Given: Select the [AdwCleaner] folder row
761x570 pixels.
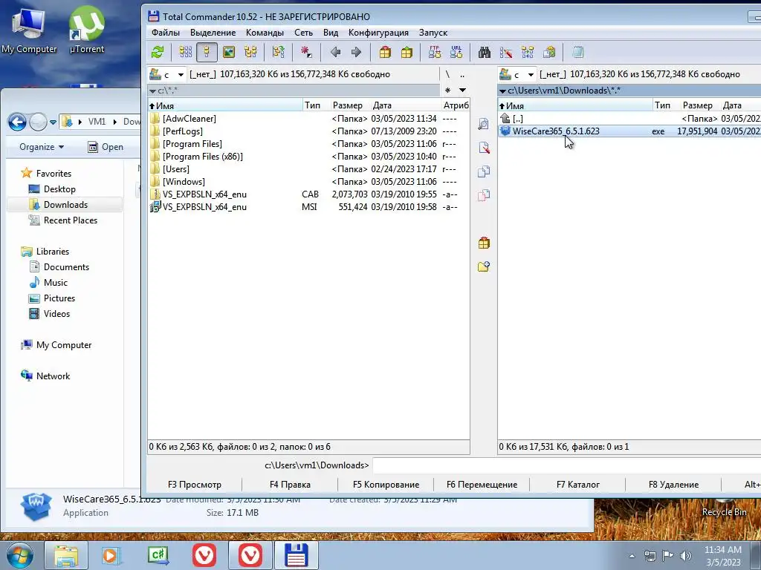Looking at the screenshot, I should 308,119.
